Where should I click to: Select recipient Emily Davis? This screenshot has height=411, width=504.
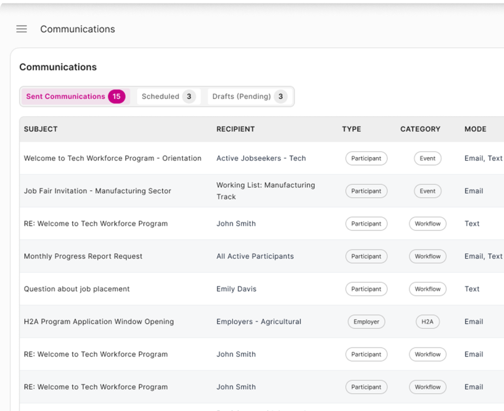point(236,289)
